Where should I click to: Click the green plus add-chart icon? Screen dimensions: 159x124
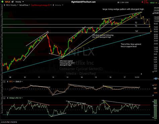coord(2,2)
